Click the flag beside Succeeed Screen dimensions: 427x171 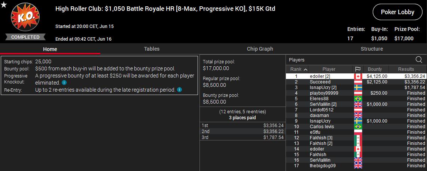click(358, 82)
